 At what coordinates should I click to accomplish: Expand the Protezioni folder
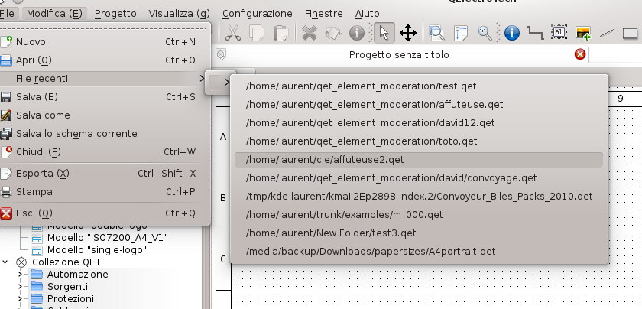tap(20, 299)
